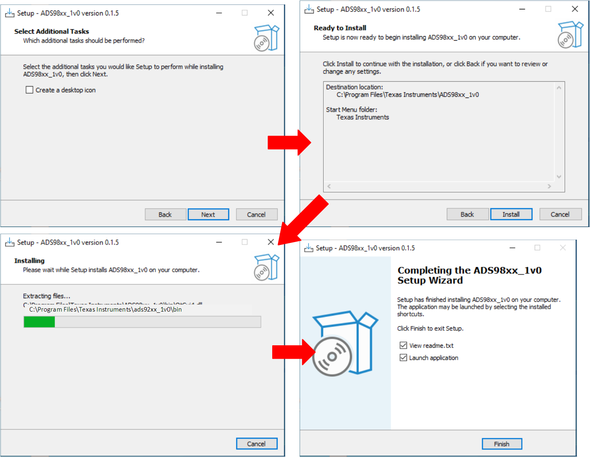This screenshot has height=457, width=590.
Task: Click Next in Select Additional Tasks dialog
Action: coord(208,214)
